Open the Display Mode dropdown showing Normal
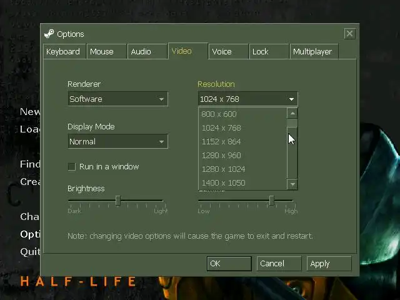400x300 pixels. pos(118,141)
